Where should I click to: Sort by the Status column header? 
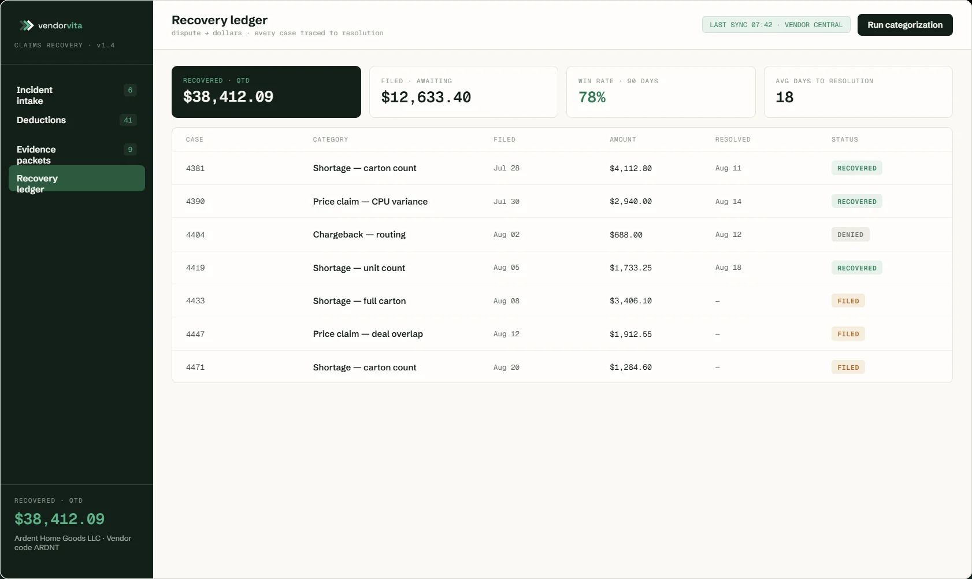(x=845, y=140)
